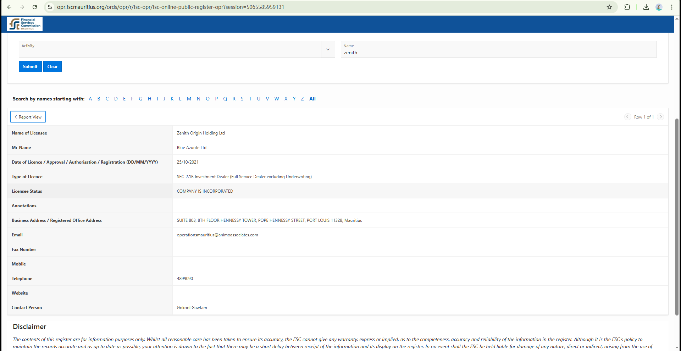
Task: Open the Chrome three-dot menu
Action: 672,7
